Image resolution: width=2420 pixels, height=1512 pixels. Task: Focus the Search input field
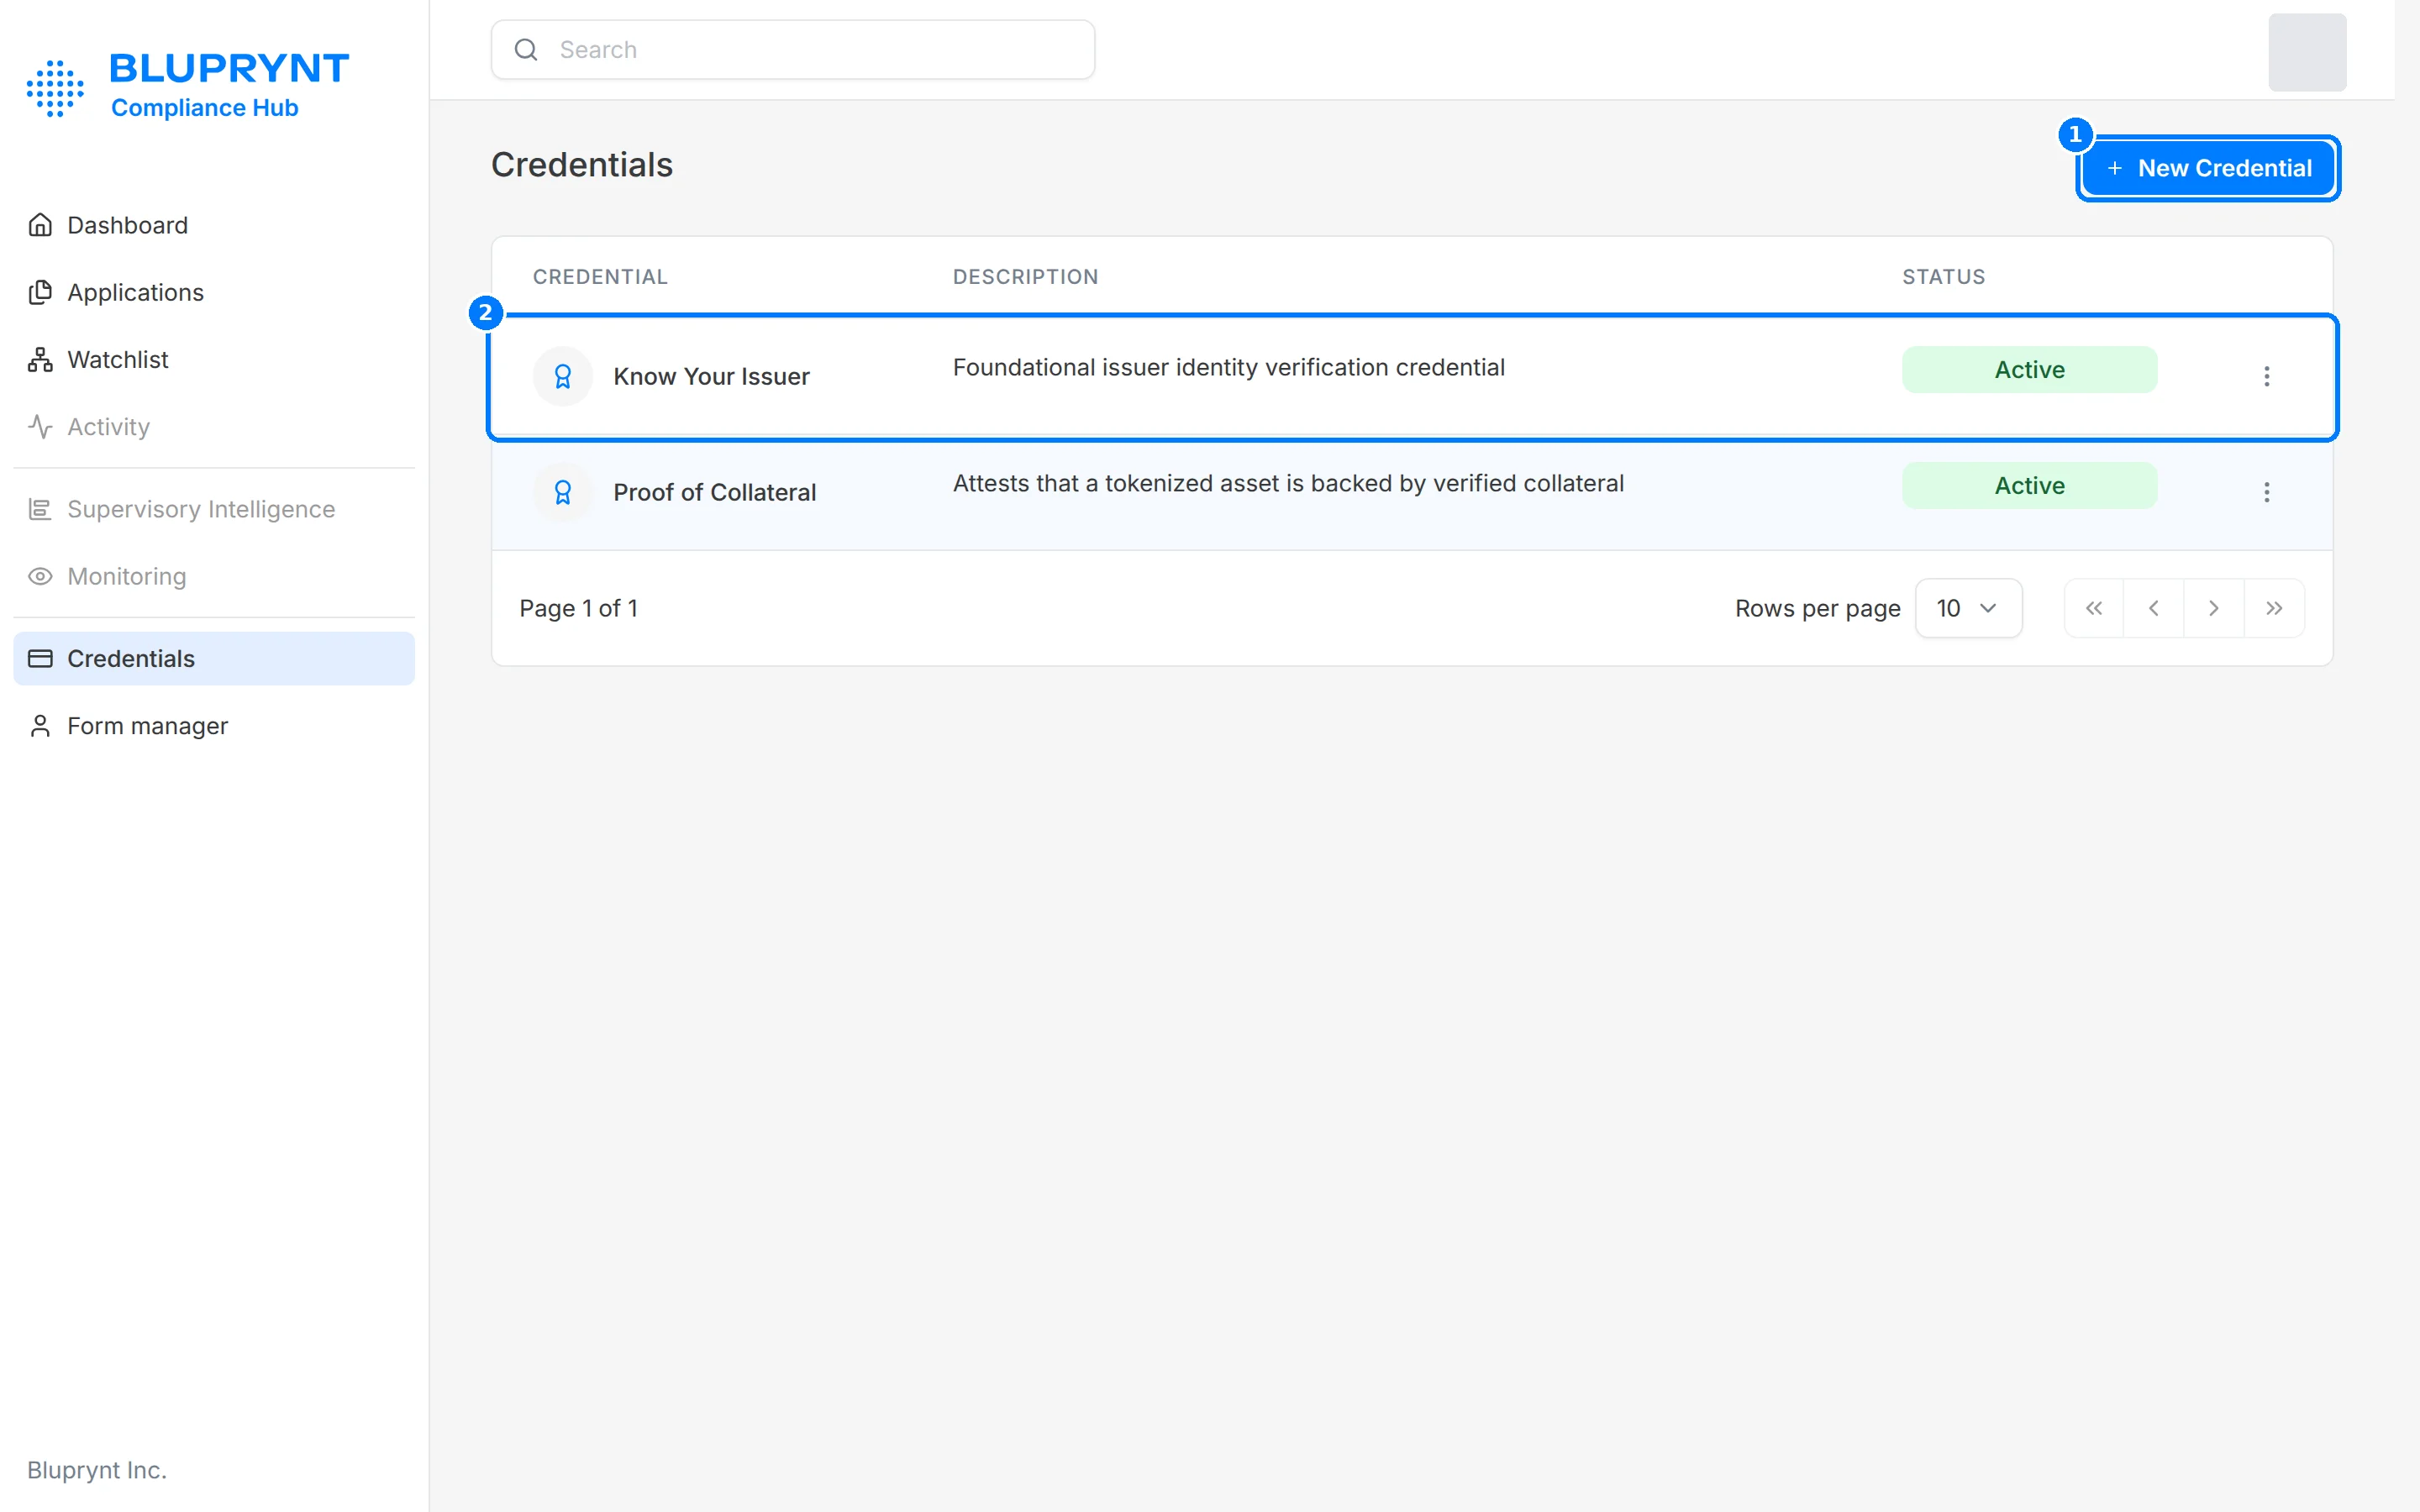tap(792, 49)
